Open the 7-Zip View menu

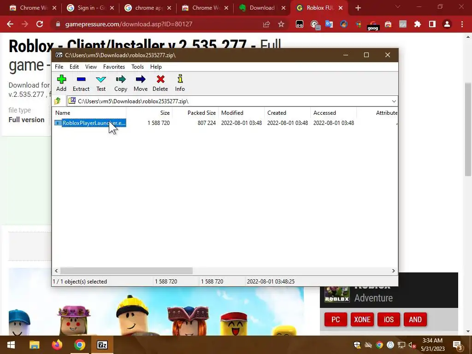(x=91, y=67)
